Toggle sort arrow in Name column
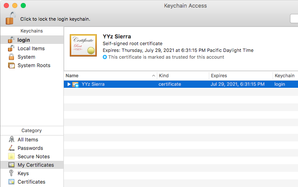298x187 pixels. [153, 76]
